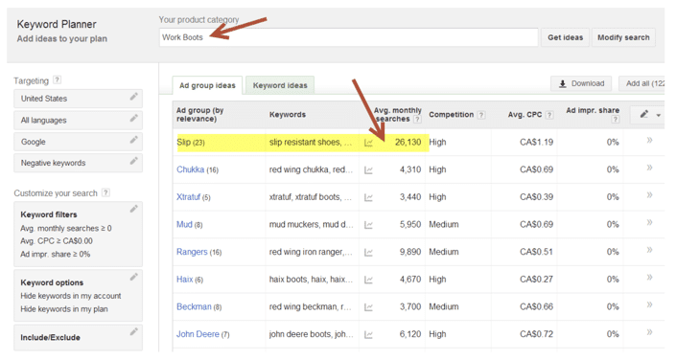Image resolution: width=676 pixels, height=360 pixels.
Task: Edit All languages targeting pencil icon
Action: (134, 119)
